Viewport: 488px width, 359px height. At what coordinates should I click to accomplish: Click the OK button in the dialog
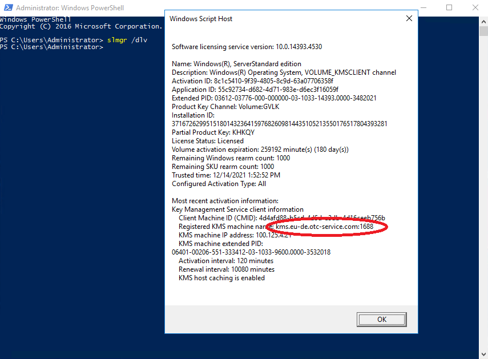pyautogui.click(x=382, y=320)
